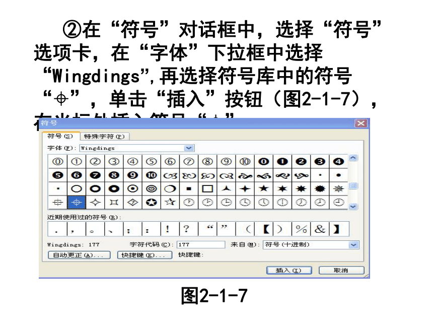Select the recently used percent sign

tap(301, 229)
